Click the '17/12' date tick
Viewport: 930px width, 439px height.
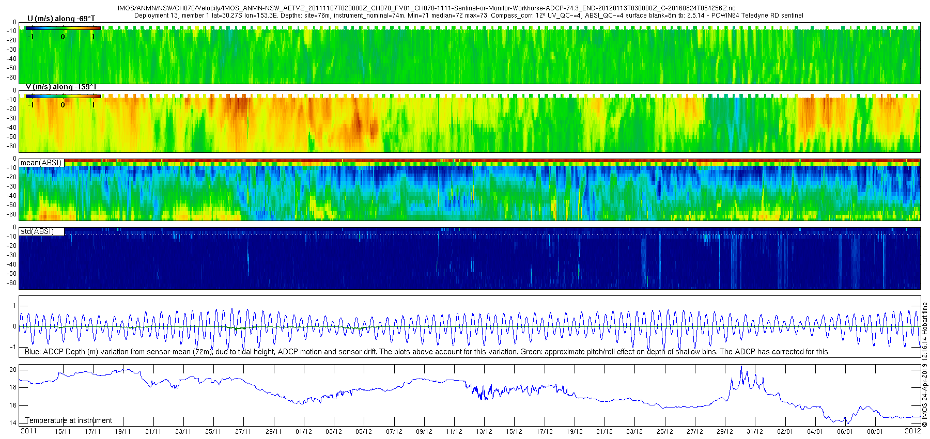pyautogui.click(x=544, y=432)
